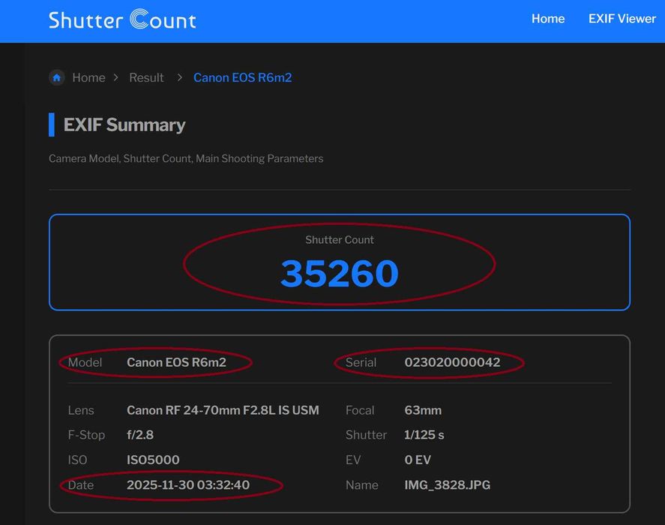Click Canon EOS R6m2 breadcrumb link

pyautogui.click(x=243, y=78)
